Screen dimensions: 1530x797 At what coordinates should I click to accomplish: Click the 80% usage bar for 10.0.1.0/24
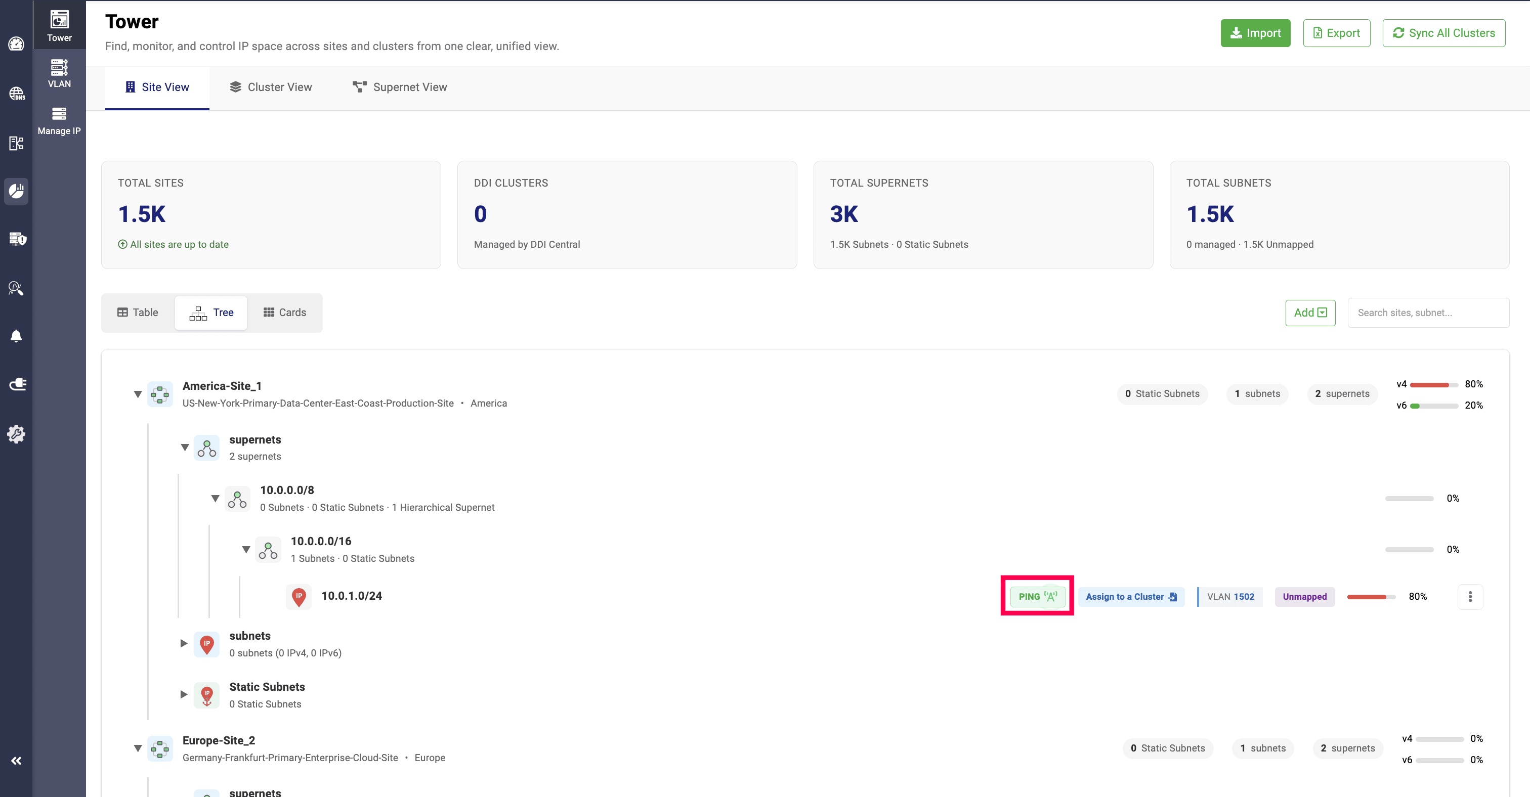1371,596
